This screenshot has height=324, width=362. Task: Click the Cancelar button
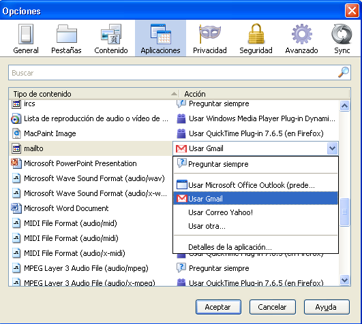(273, 307)
